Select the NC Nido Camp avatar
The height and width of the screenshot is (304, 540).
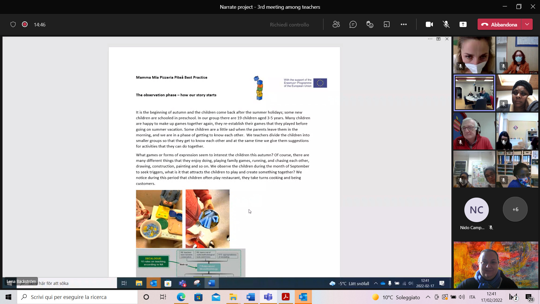pos(476,210)
